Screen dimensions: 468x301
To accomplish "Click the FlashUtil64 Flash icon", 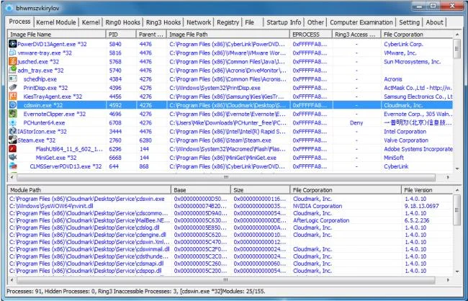I will [x=12, y=149].
